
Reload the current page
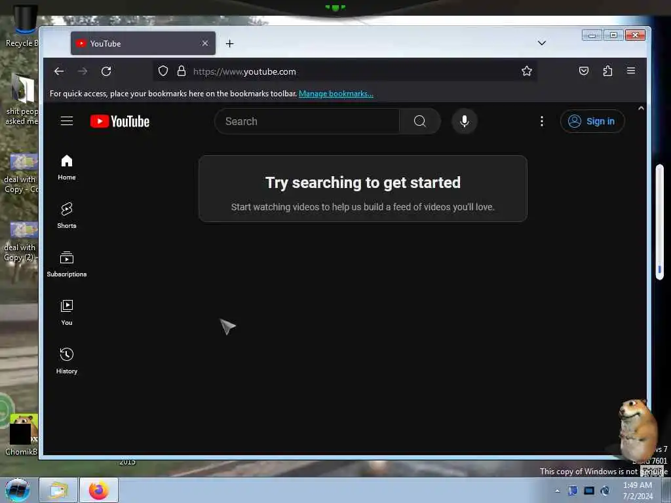coord(106,71)
